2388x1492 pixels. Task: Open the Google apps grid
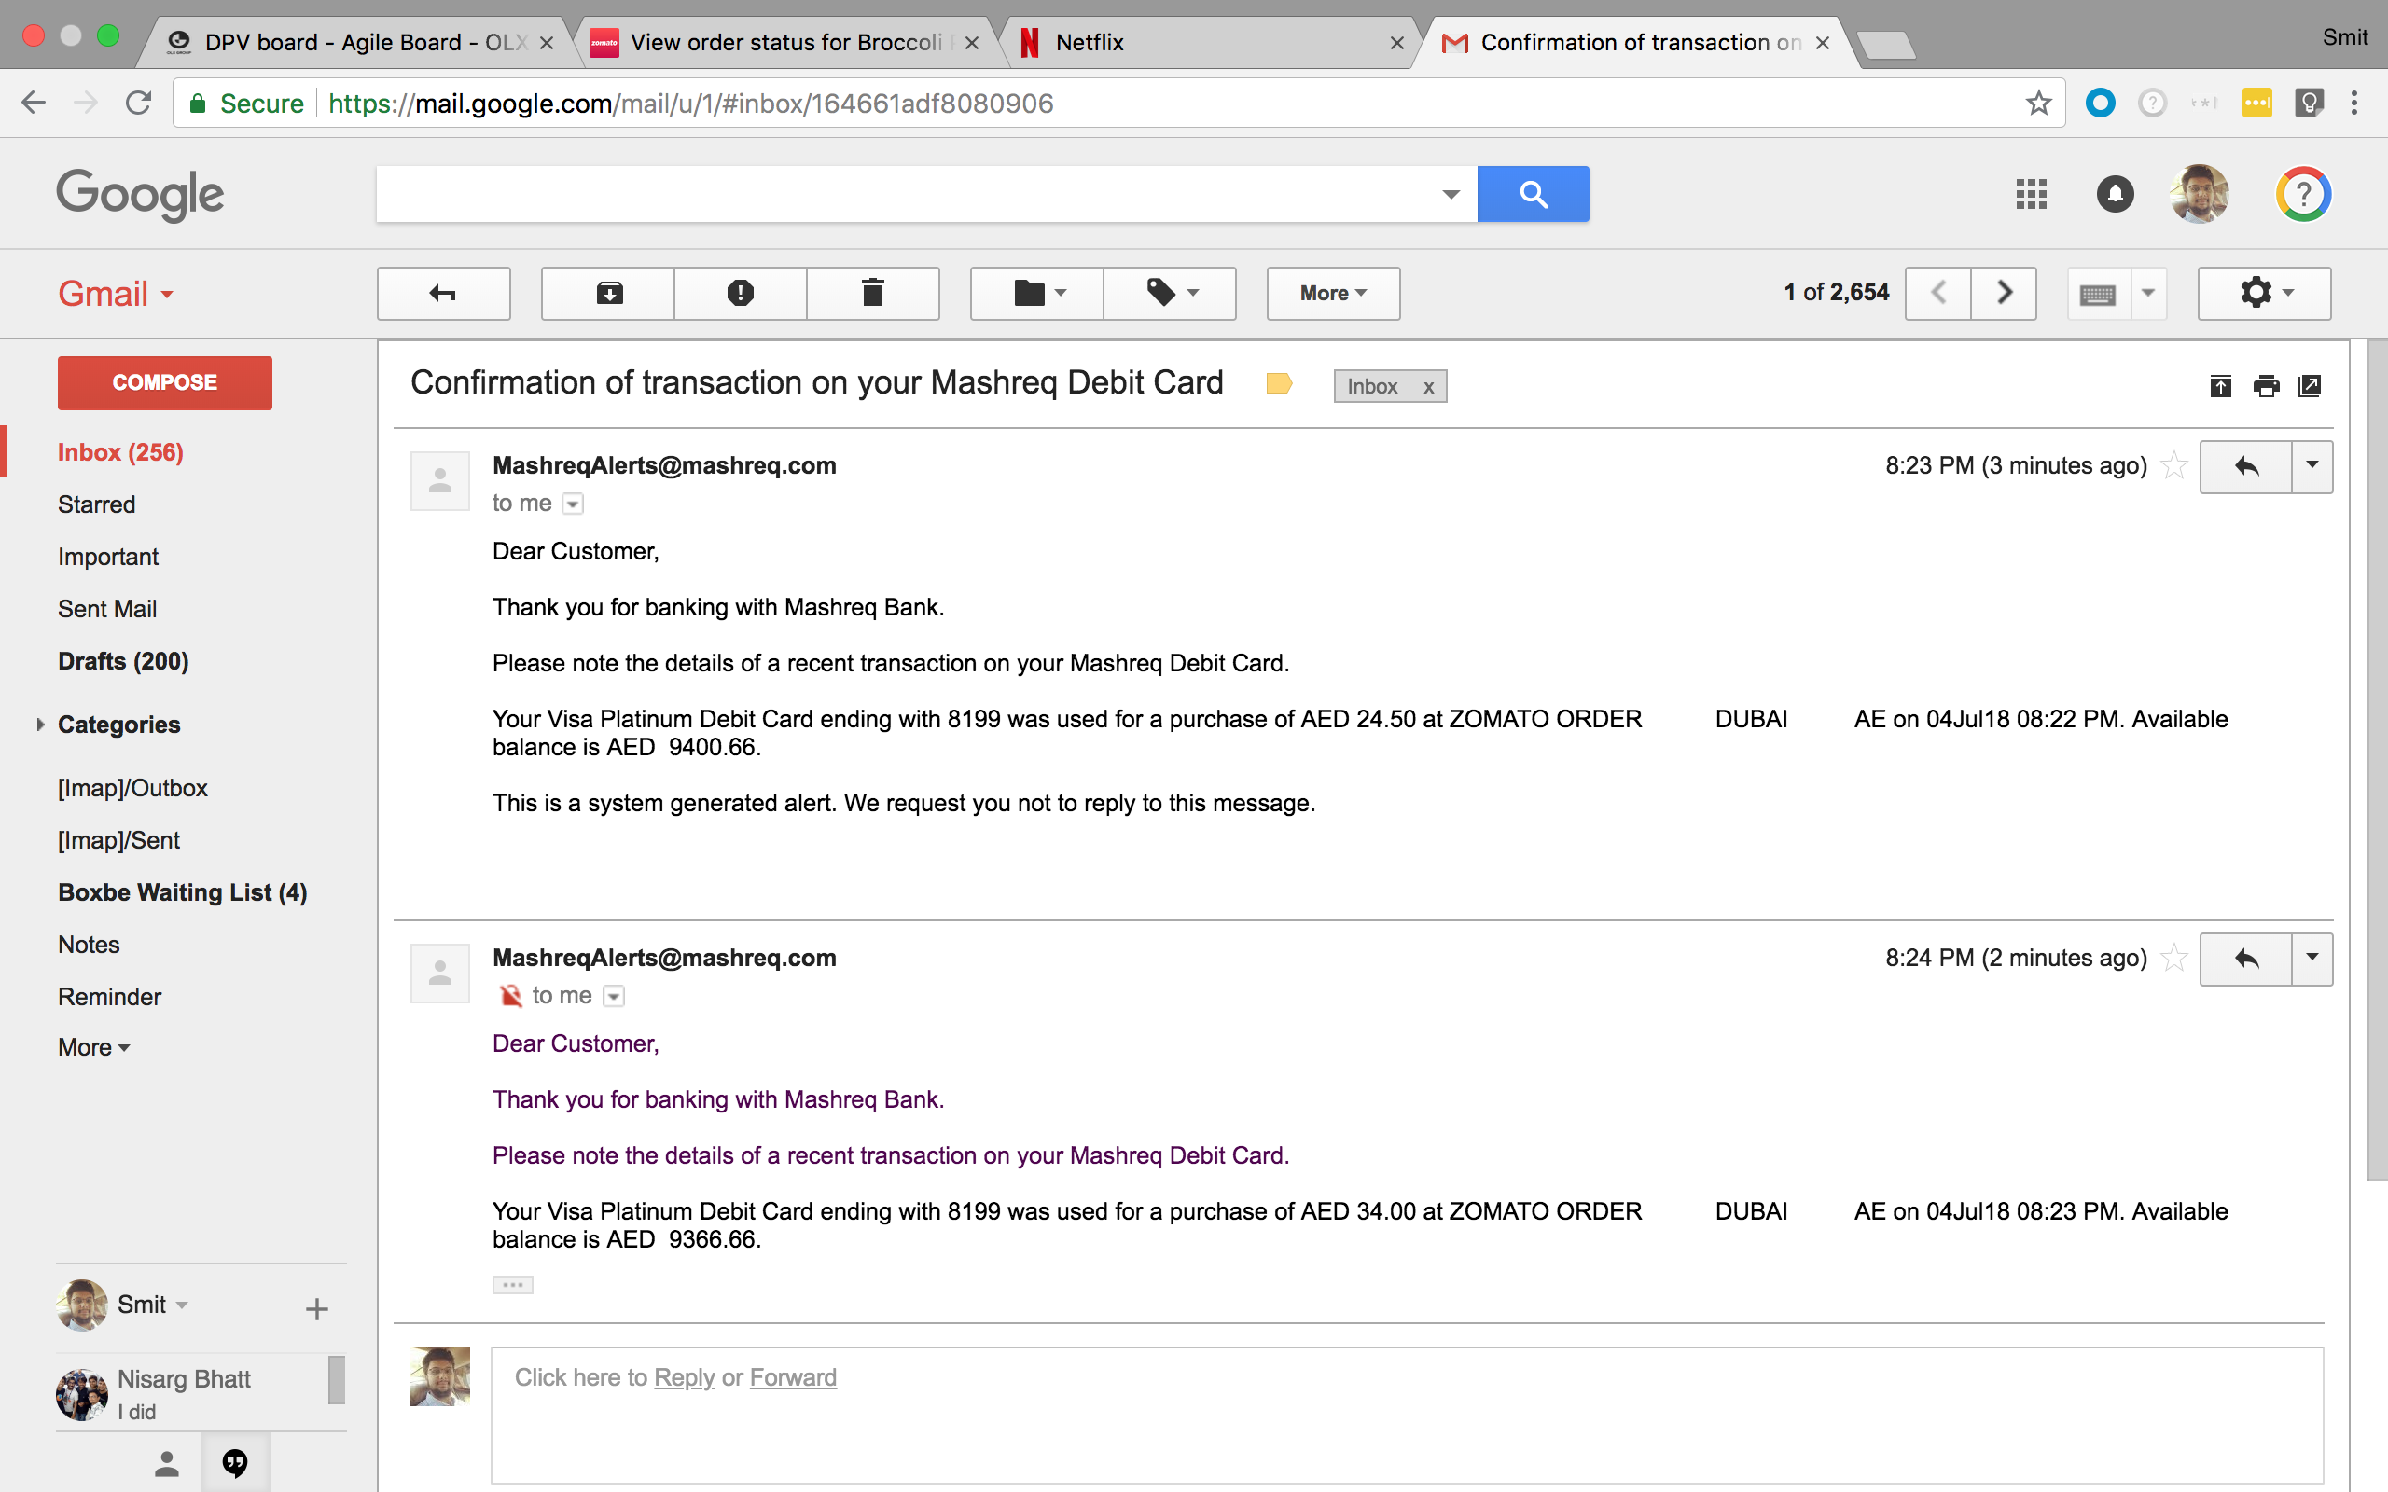click(x=2031, y=193)
